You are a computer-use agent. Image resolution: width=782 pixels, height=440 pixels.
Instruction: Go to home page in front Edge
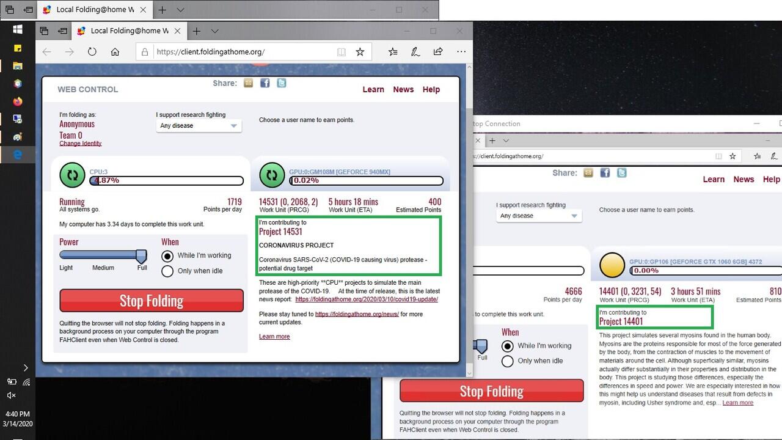click(x=115, y=52)
